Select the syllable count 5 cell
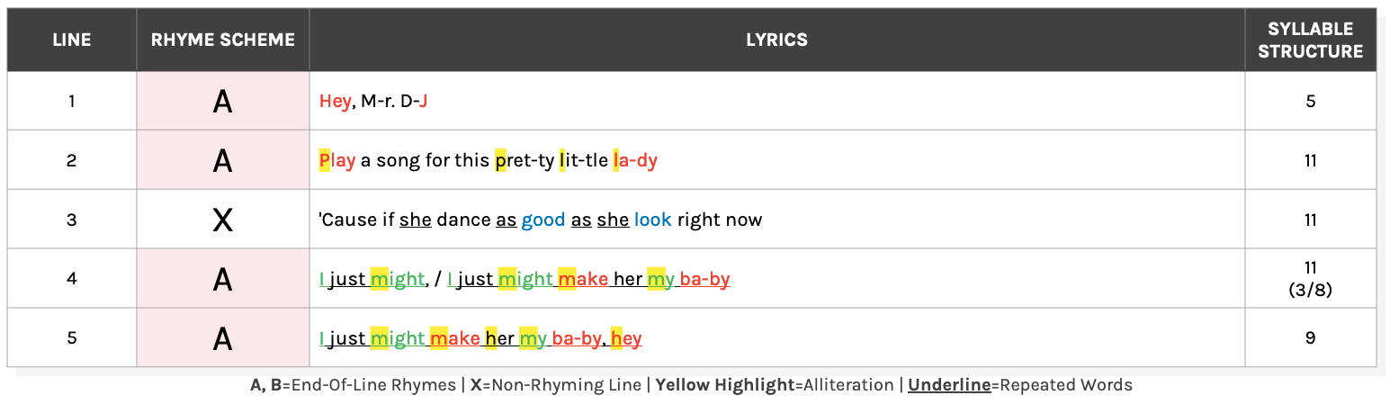Screen dimensions: 1390x404 click(x=1310, y=101)
